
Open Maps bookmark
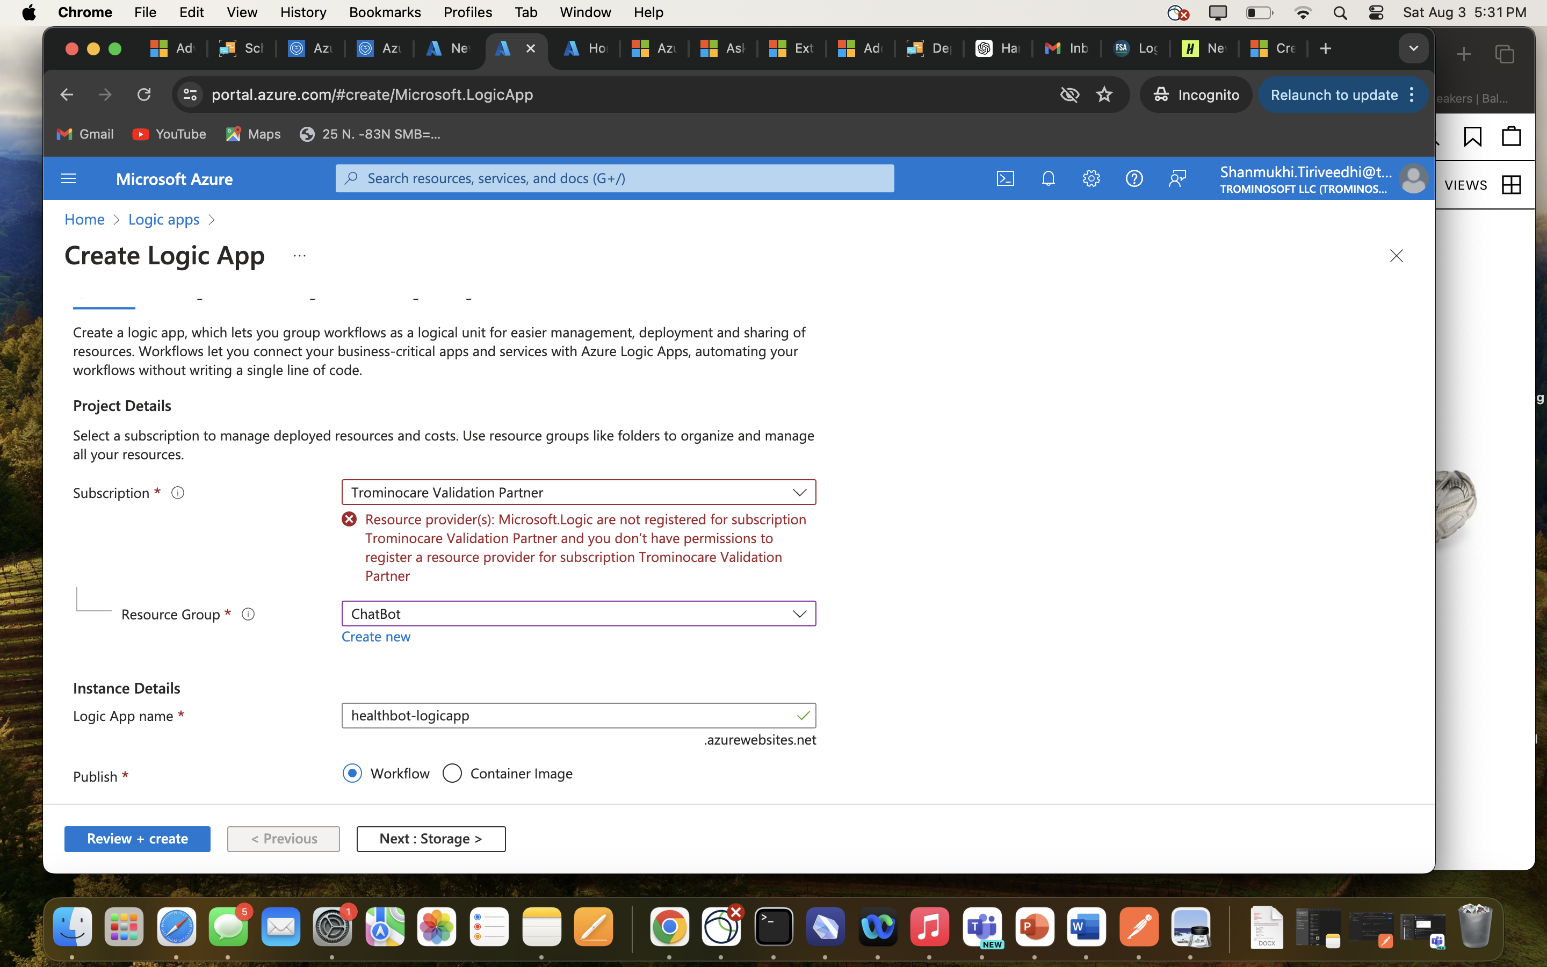(254, 134)
